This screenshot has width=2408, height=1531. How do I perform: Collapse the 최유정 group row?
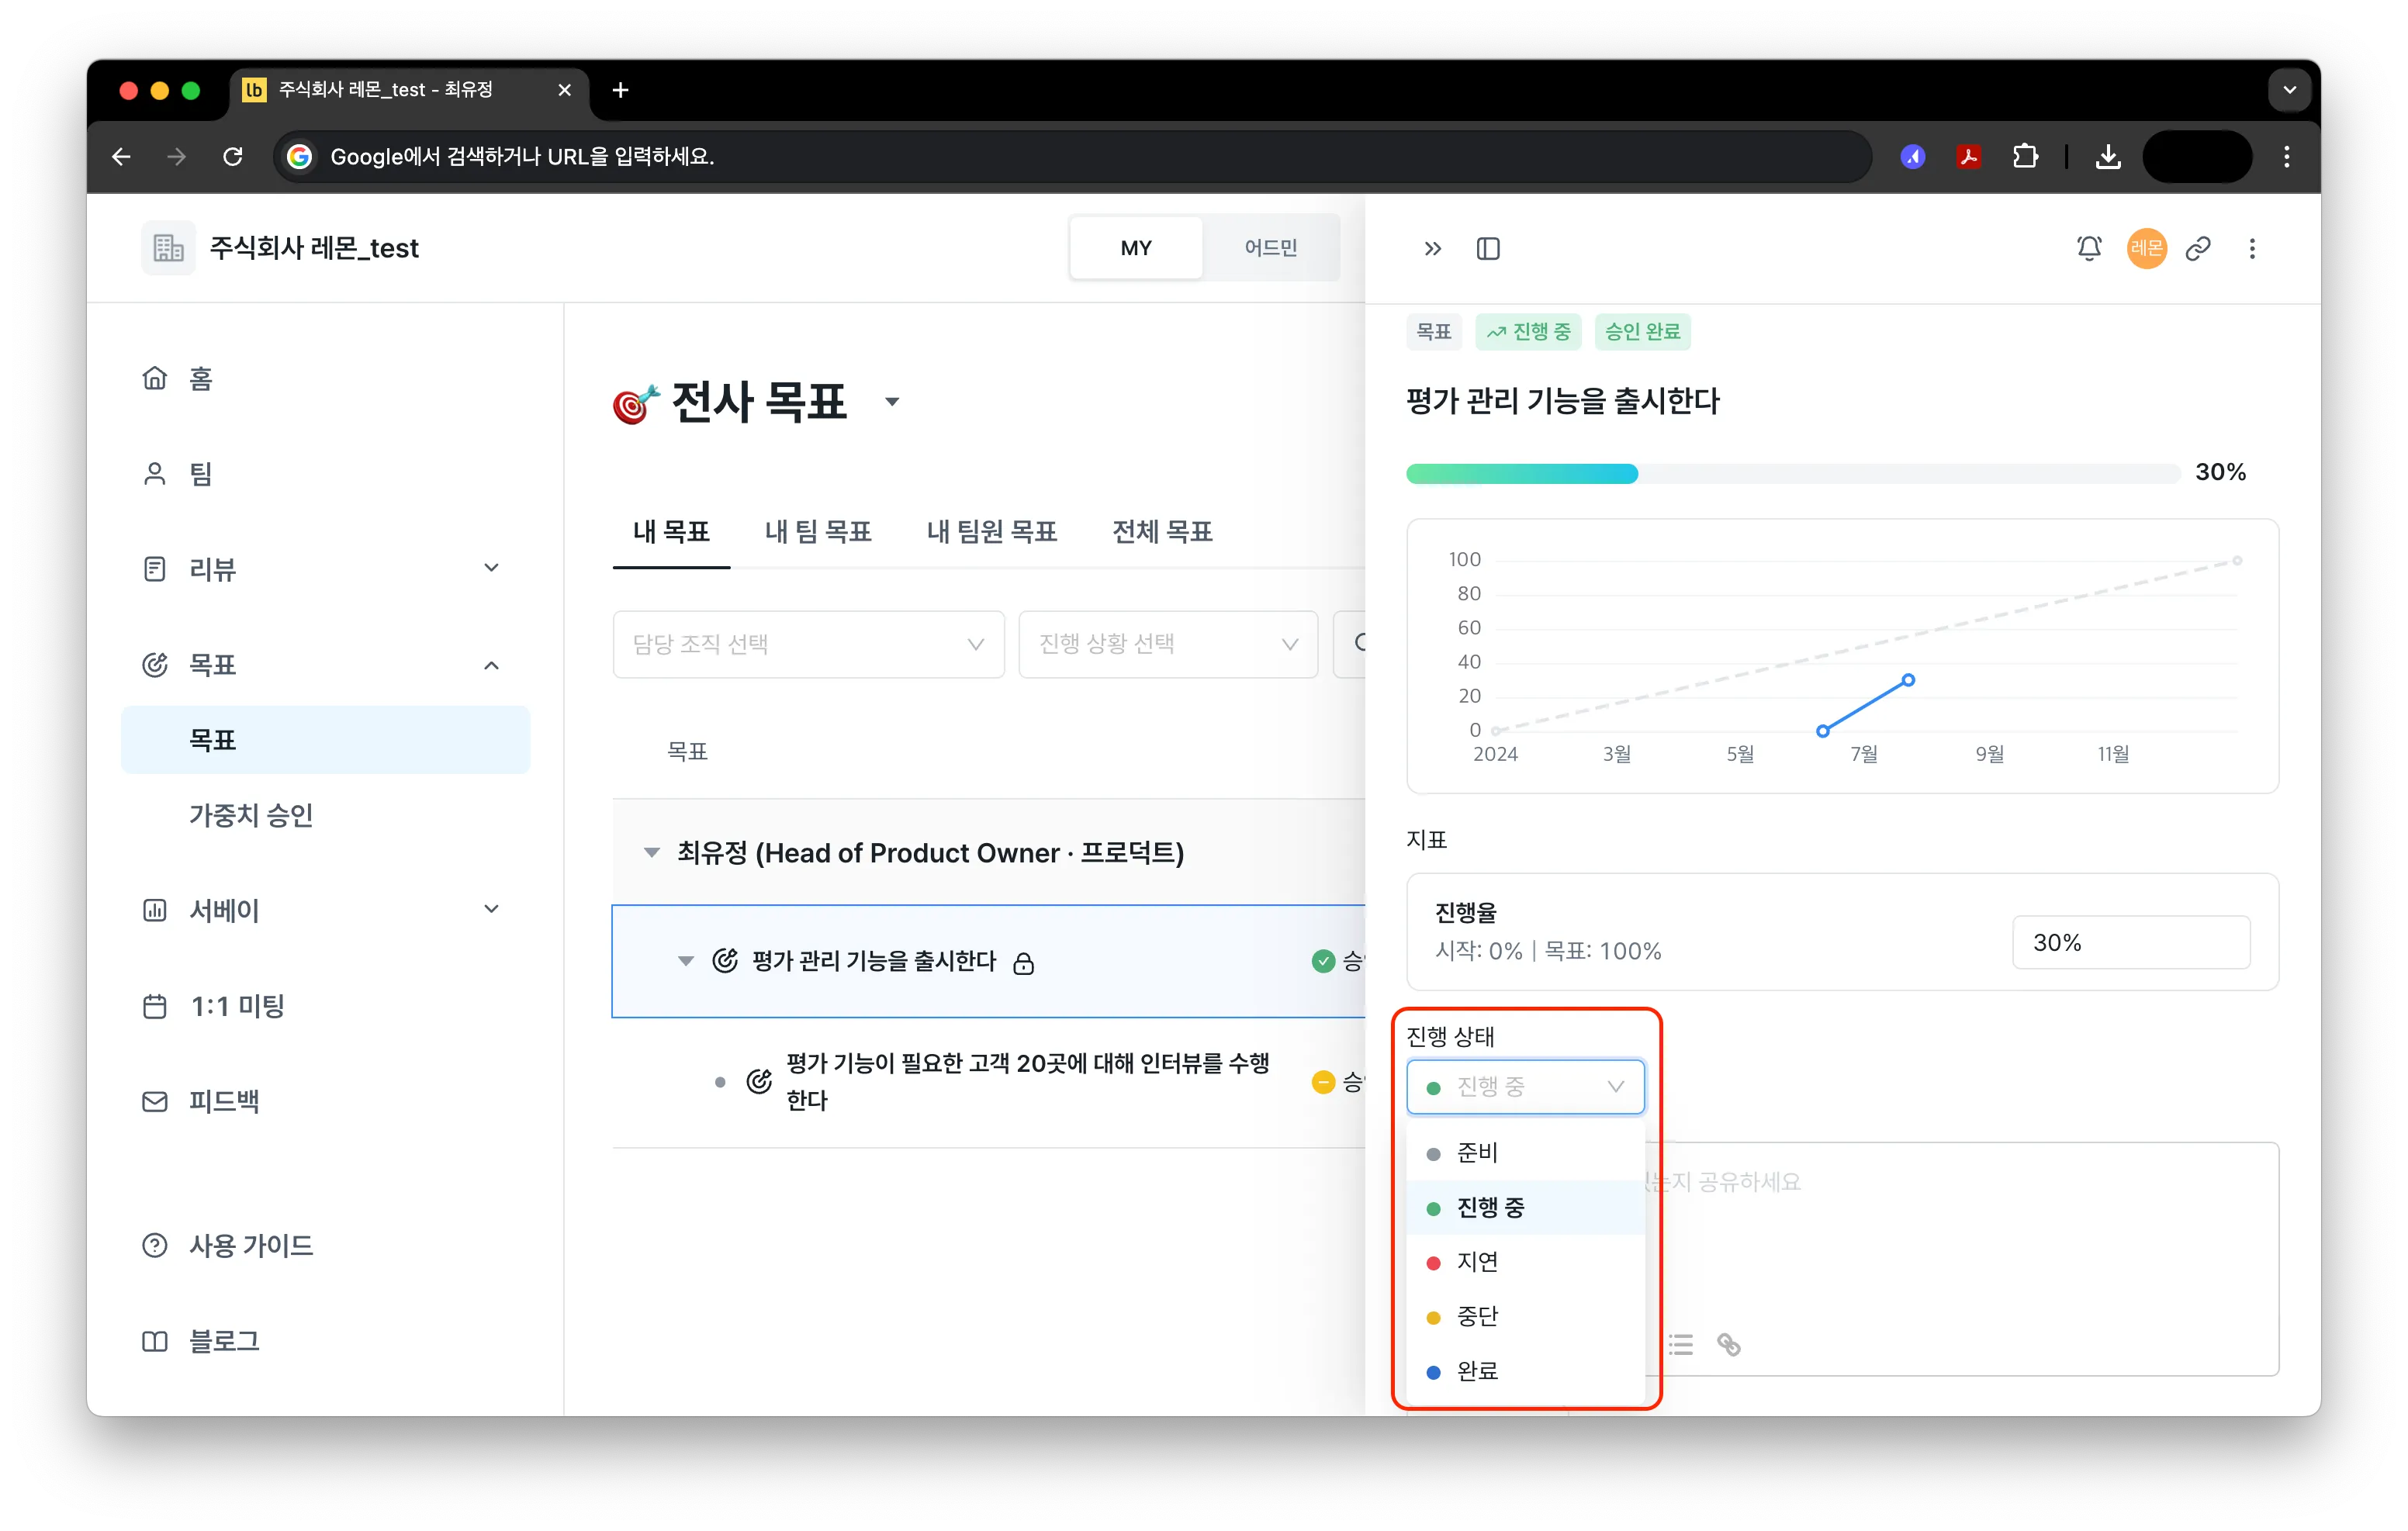tap(651, 852)
